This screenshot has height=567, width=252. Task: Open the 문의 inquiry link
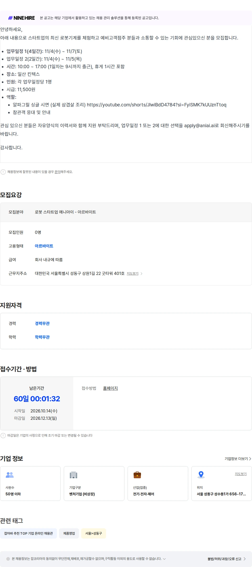pos(57,172)
